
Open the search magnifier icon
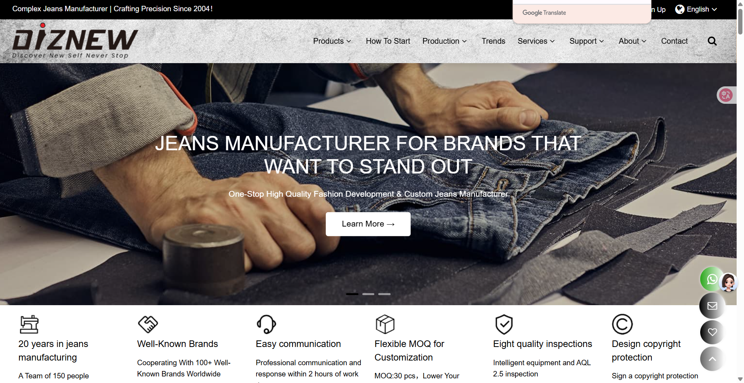point(712,41)
